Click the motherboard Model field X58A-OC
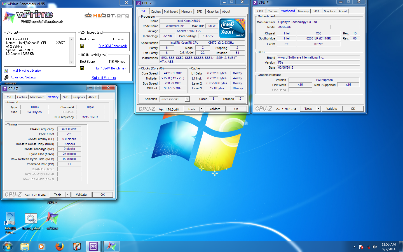The width and height of the screenshot is (403, 252). (x=303, y=27)
